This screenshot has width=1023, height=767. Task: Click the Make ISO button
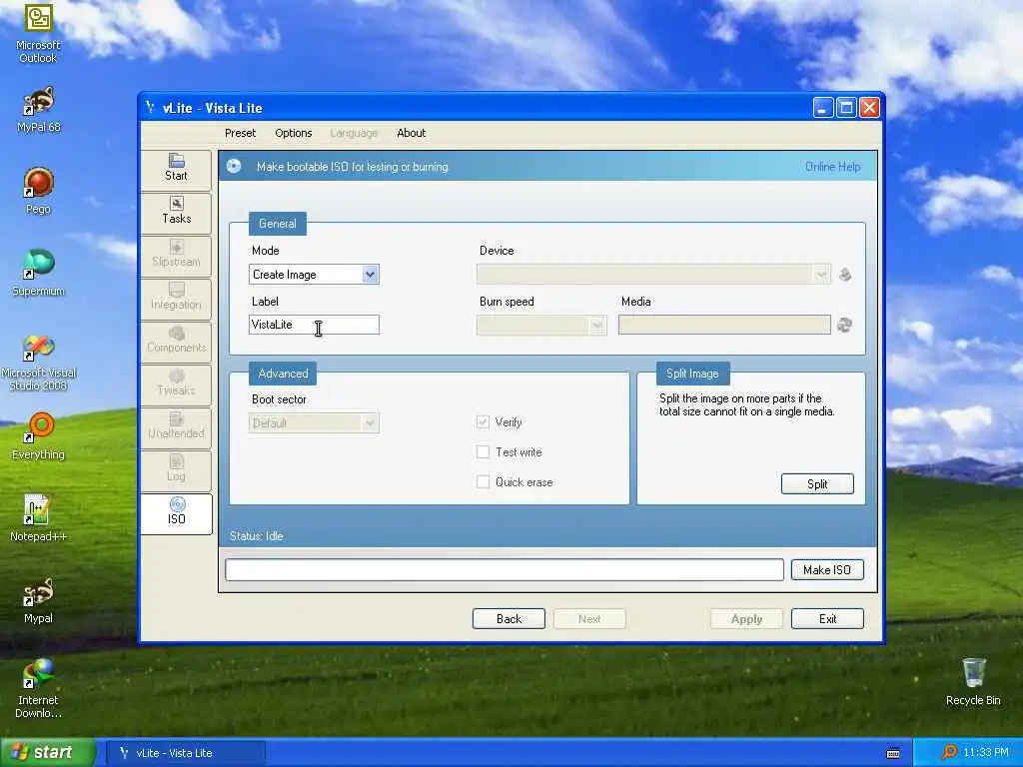(827, 570)
